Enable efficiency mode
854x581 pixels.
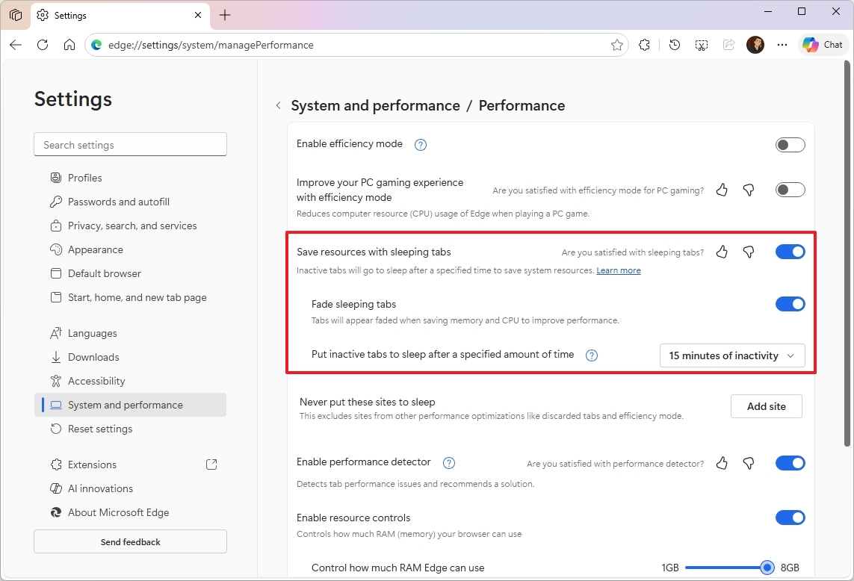click(x=790, y=144)
